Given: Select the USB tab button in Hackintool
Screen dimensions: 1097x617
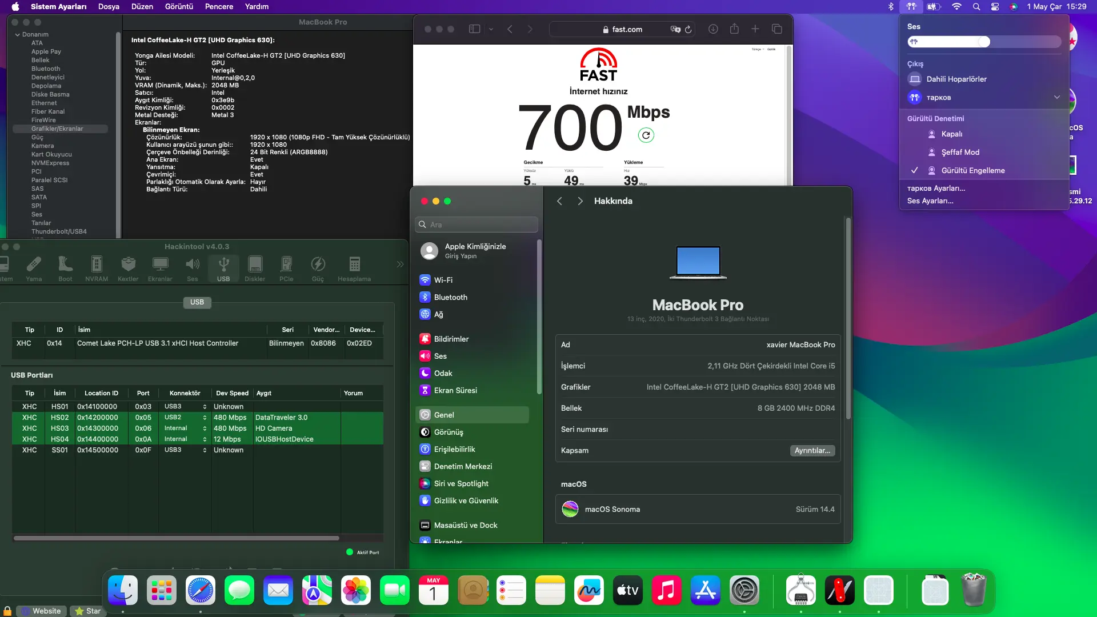Looking at the screenshot, I should (197, 302).
